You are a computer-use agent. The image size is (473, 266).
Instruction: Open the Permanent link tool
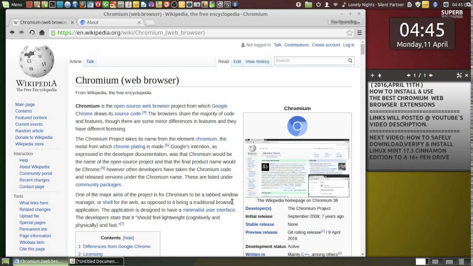[33, 229]
